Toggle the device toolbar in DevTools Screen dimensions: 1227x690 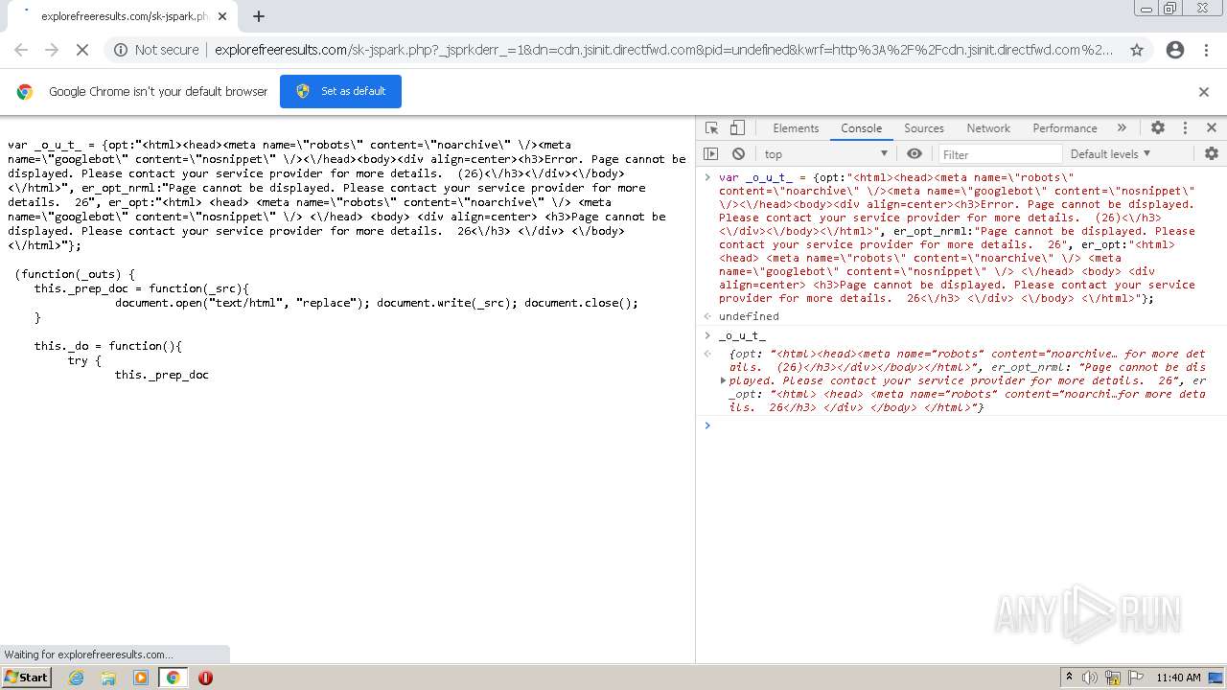737,127
